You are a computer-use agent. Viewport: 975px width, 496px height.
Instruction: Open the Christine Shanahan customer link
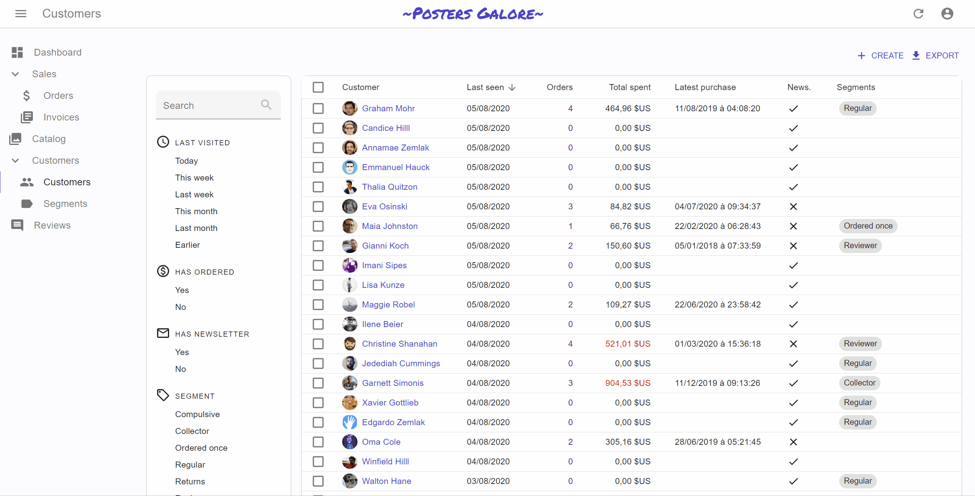tap(399, 344)
